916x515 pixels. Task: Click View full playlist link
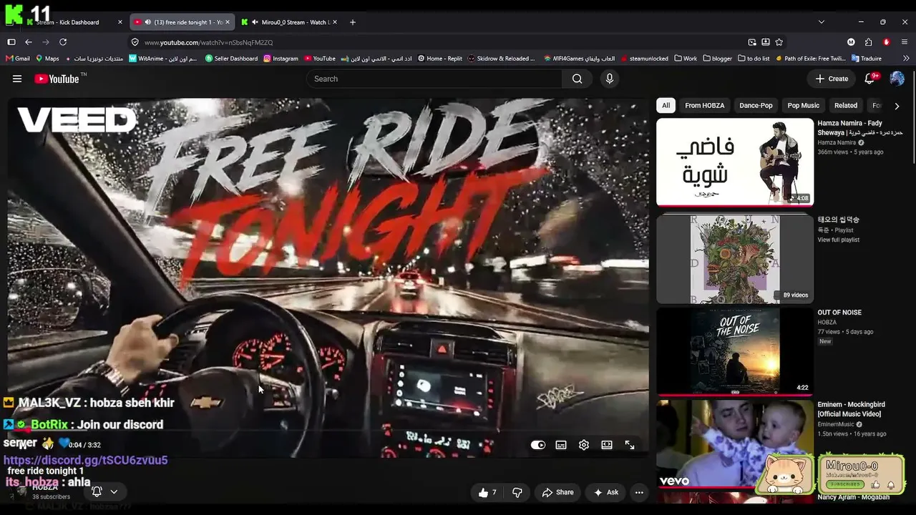coord(839,240)
